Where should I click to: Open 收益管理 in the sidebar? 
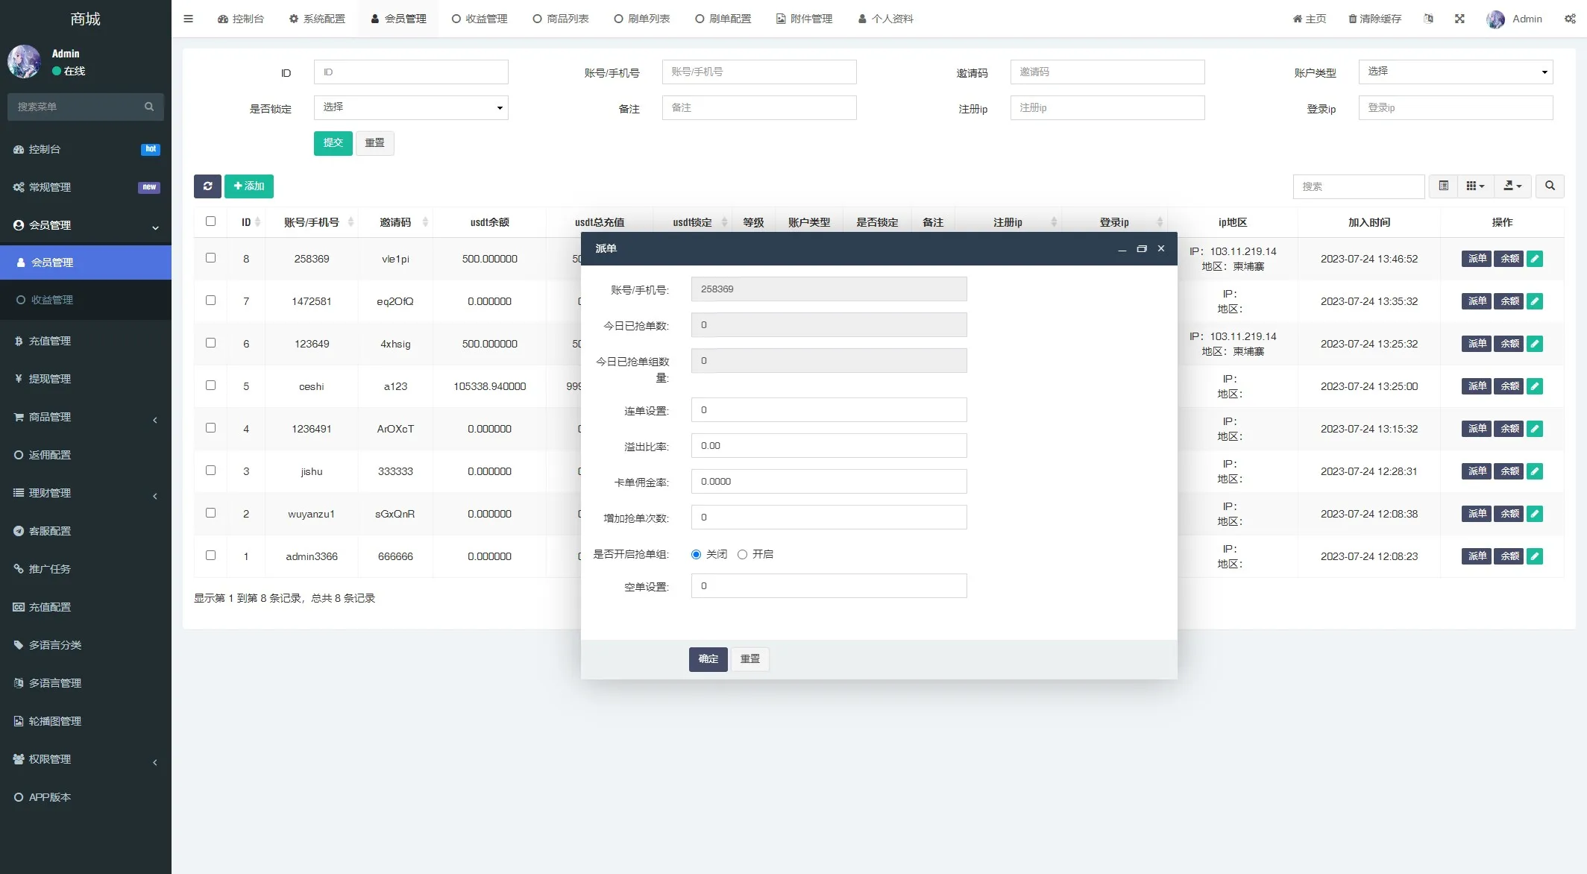(52, 300)
